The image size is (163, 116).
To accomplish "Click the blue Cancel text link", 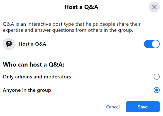I will [x=113, y=107].
